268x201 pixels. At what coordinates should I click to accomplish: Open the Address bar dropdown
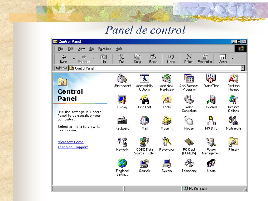coord(243,68)
